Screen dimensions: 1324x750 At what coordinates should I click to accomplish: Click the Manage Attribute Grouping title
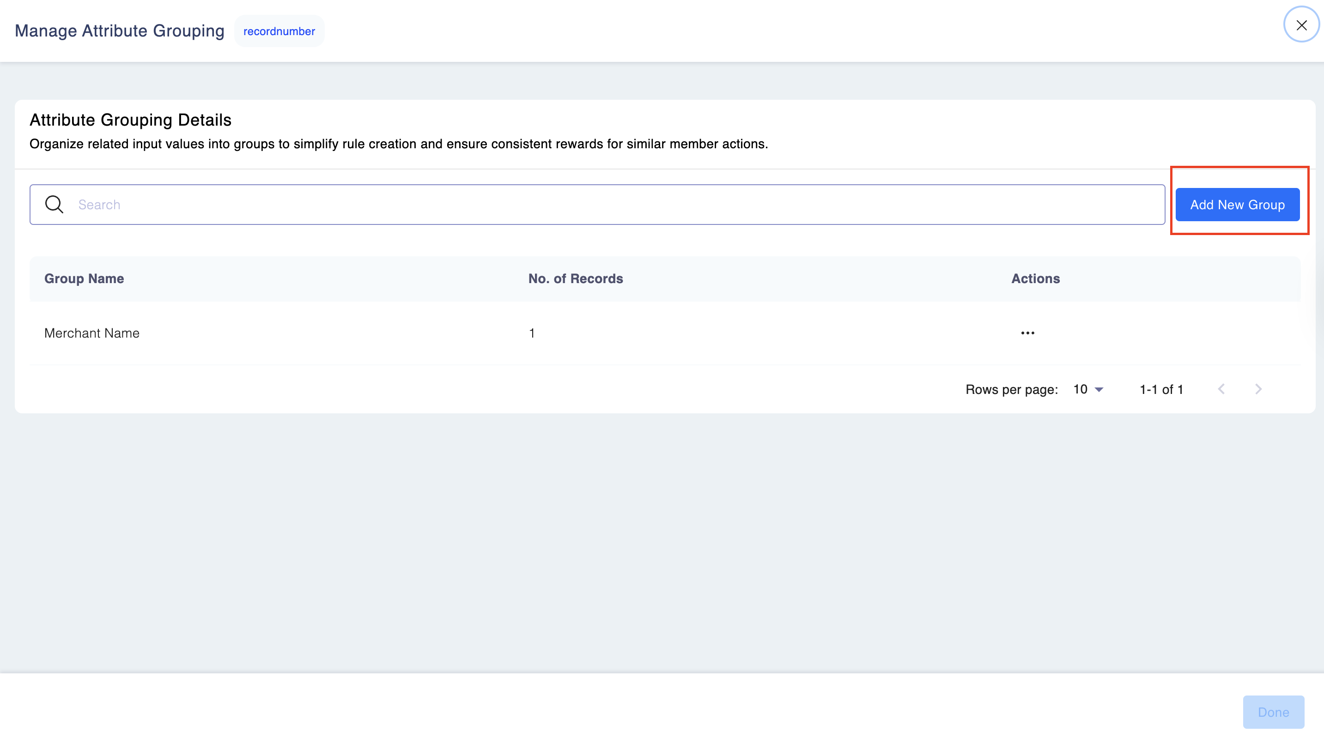tap(120, 31)
